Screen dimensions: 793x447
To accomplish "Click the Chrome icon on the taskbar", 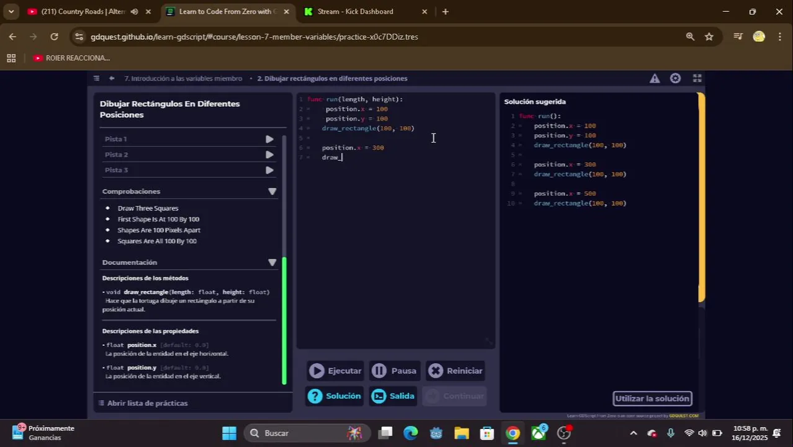I will click(513, 433).
